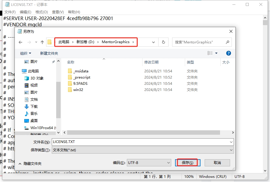Click the search magnifier icon

pos(227,42)
